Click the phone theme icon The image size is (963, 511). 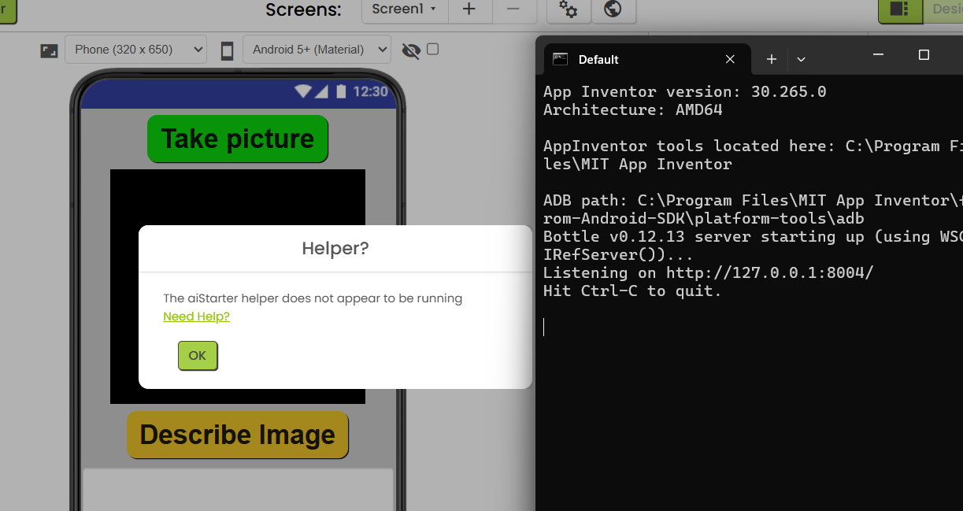pos(227,50)
